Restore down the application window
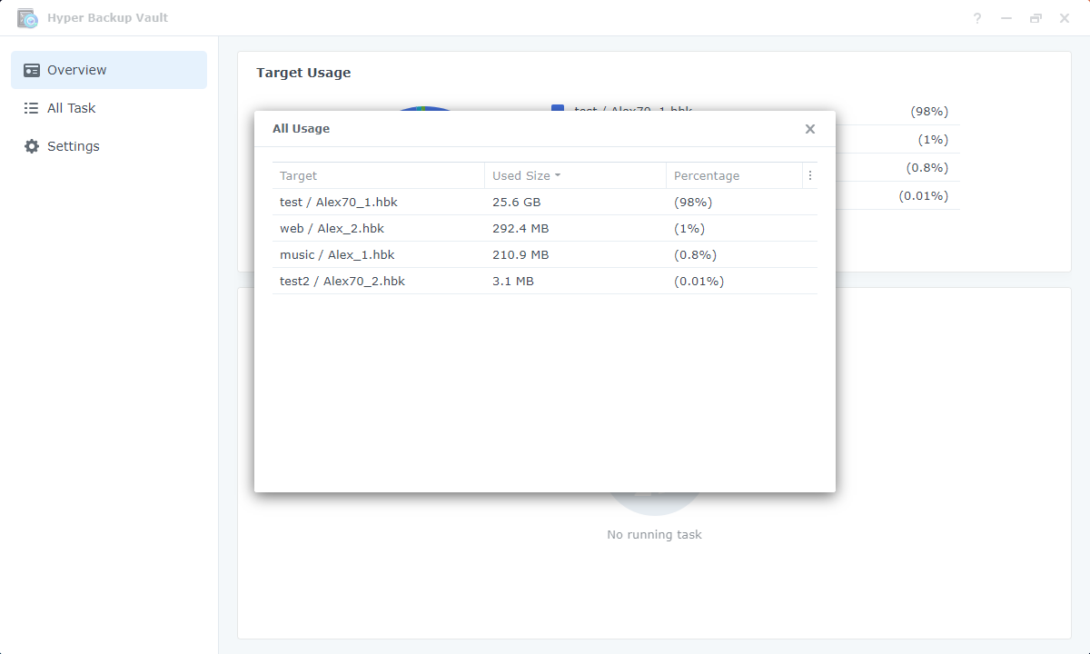This screenshot has width=1090, height=654. (x=1035, y=18)
